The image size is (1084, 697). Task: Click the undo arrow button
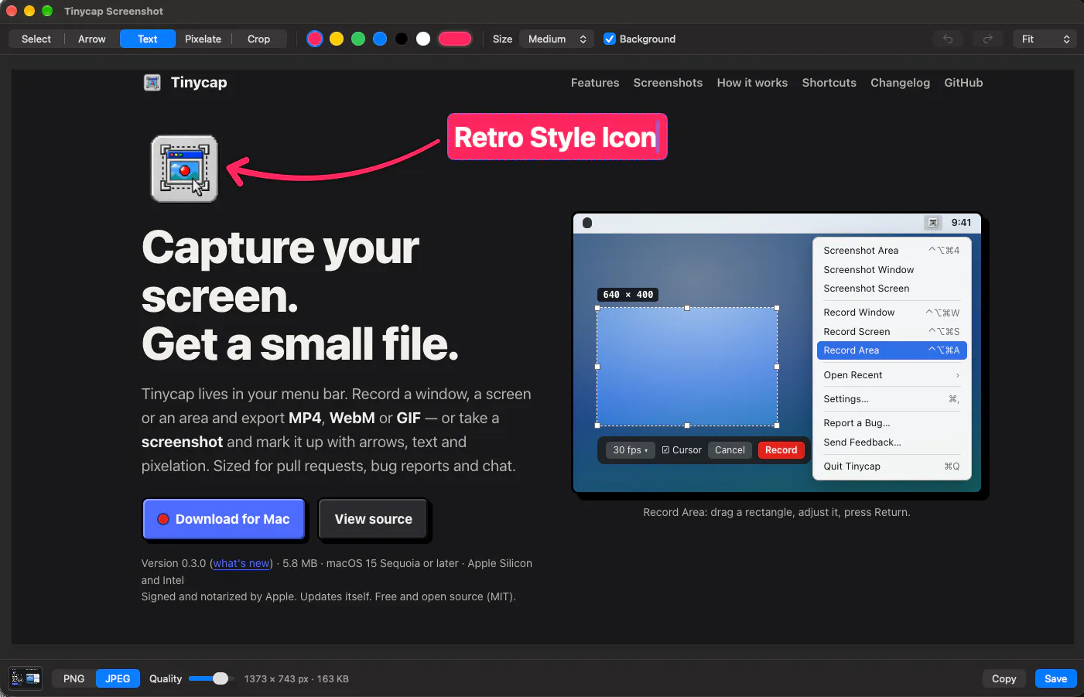pos(948,39)
